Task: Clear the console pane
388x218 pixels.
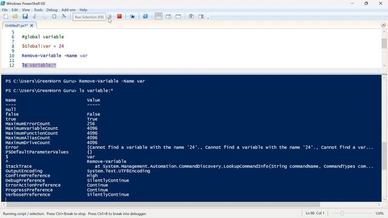Action: coord(64,16)
